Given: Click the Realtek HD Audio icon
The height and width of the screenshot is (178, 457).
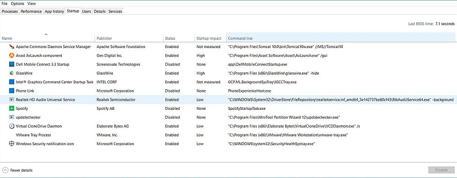Looking at the screenshot, I should [x=12, y=99].
